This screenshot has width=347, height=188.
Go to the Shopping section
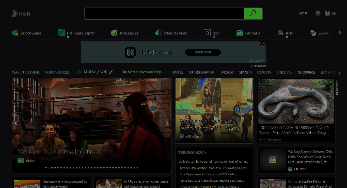307,72
